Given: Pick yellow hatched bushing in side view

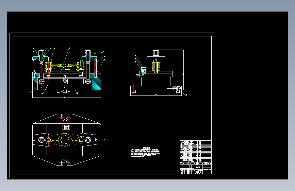Looking at the screenshot, I should pos(156,67).
